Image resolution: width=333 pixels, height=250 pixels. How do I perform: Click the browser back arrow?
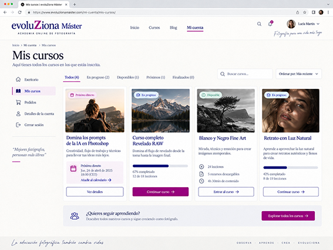pyautogui.click(x=5, y=12)
